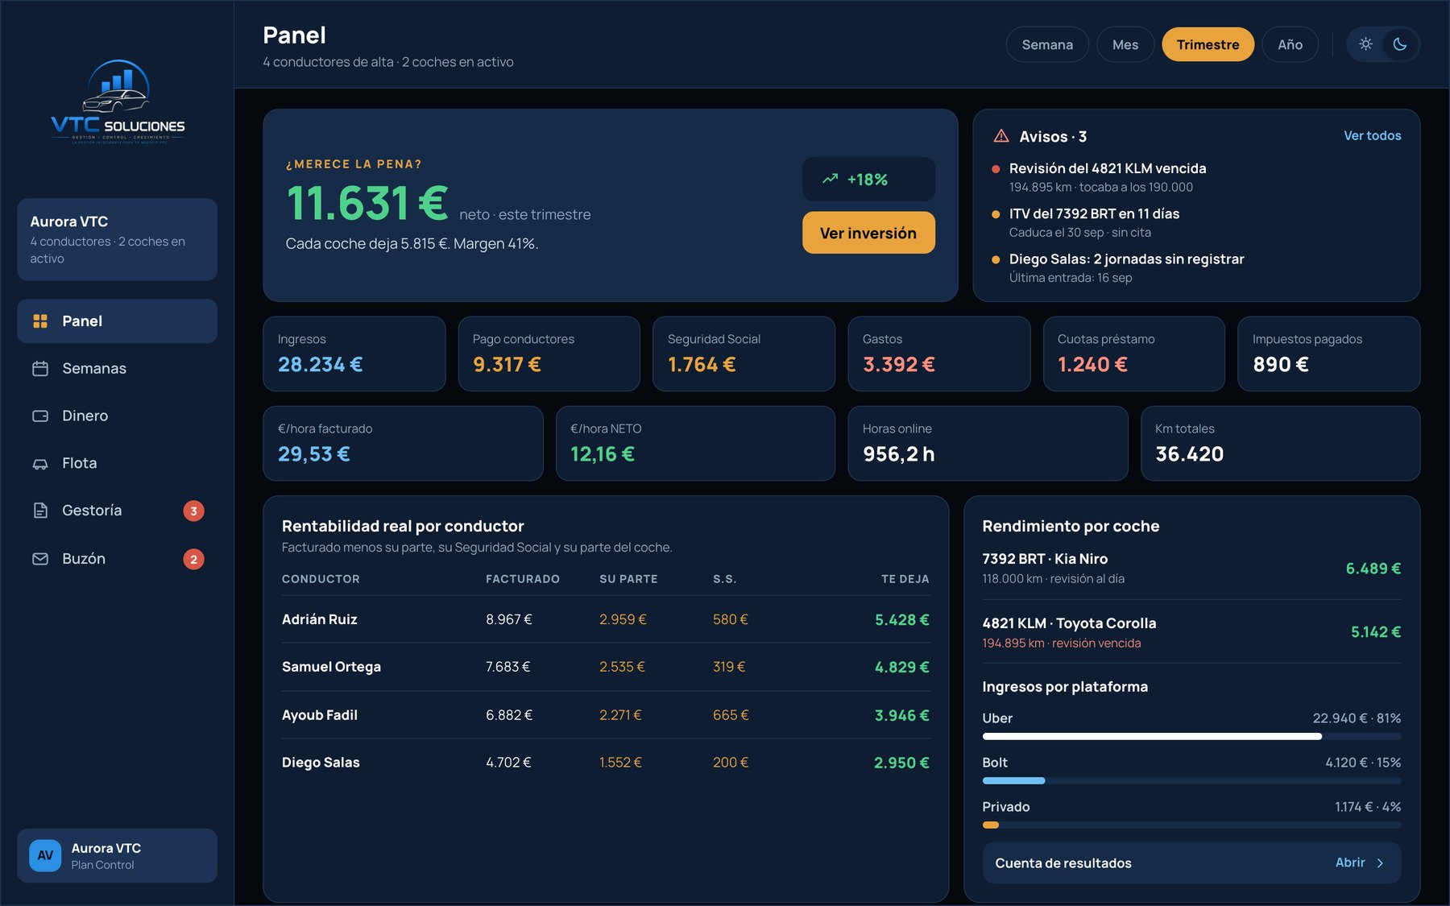Click the 7392 BRT · Kia Niro entry
Viewport: 1450px width, 906px height.
click(x=1191, y=568)
